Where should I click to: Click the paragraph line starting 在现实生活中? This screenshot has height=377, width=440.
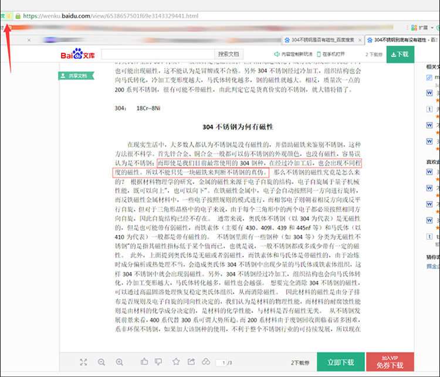click(244, 145)
